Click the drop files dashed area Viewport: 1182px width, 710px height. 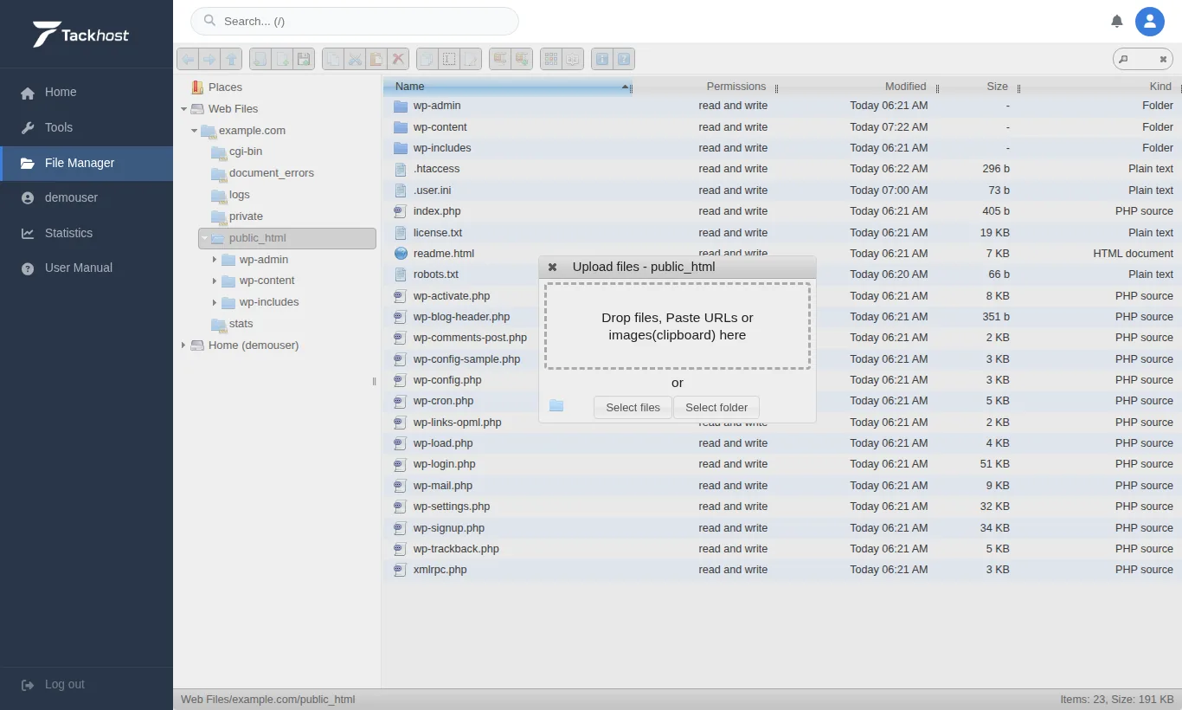tap(678, 326)
